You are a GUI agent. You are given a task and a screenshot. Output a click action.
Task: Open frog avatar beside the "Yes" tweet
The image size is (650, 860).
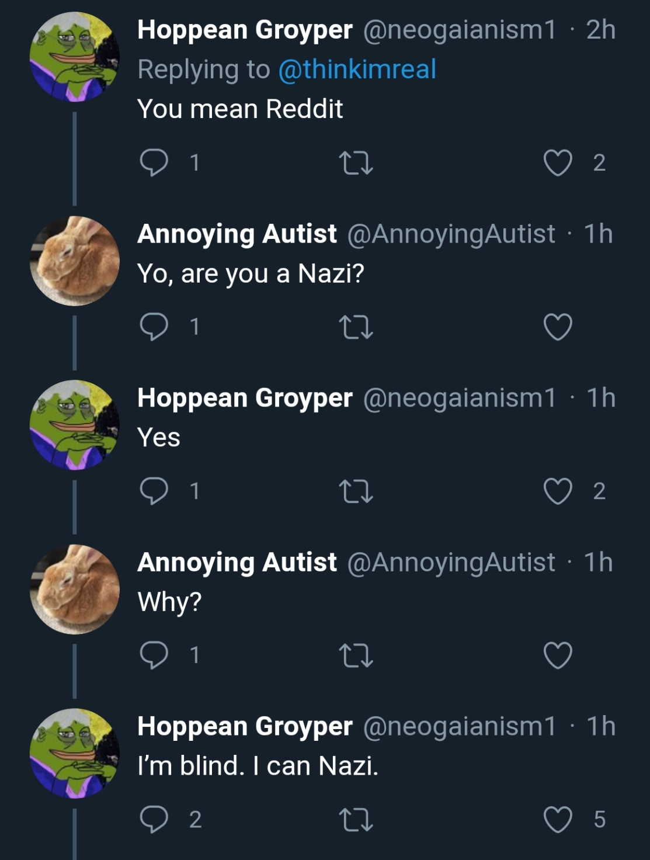[75, 425]
